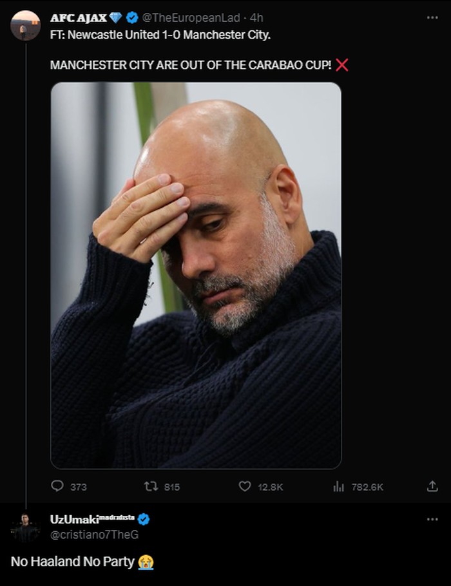The width and height of the screenshot is (451, 586).
Task: Click the AFC AJAX display name
Action: pyautogui.click(x=79, y=17)
